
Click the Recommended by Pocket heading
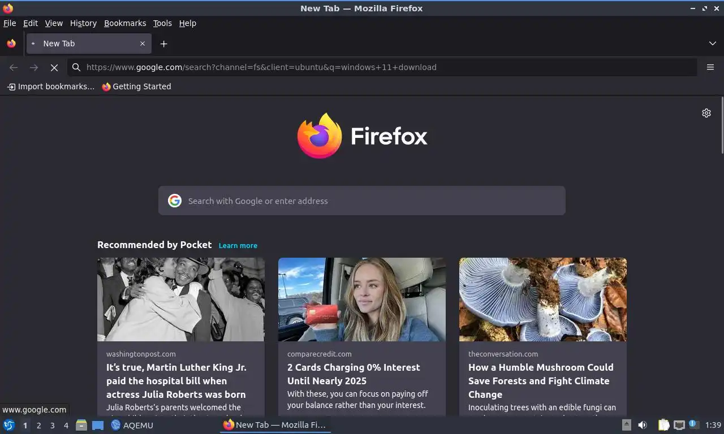click(154, 245)
